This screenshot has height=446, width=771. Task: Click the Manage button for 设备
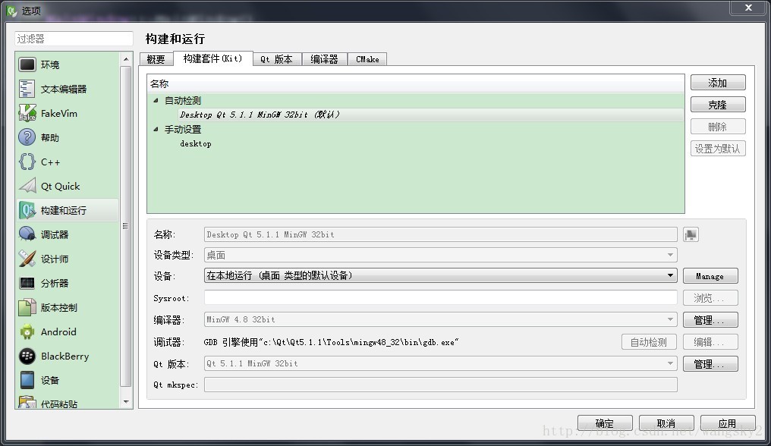[710, 276]
